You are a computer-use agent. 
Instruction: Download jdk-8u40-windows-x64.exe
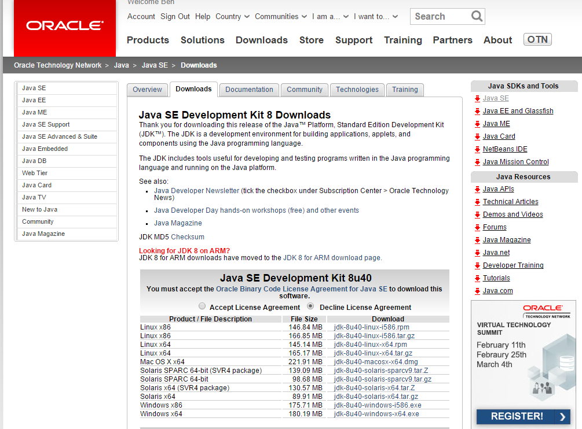[x=376, y=414]
